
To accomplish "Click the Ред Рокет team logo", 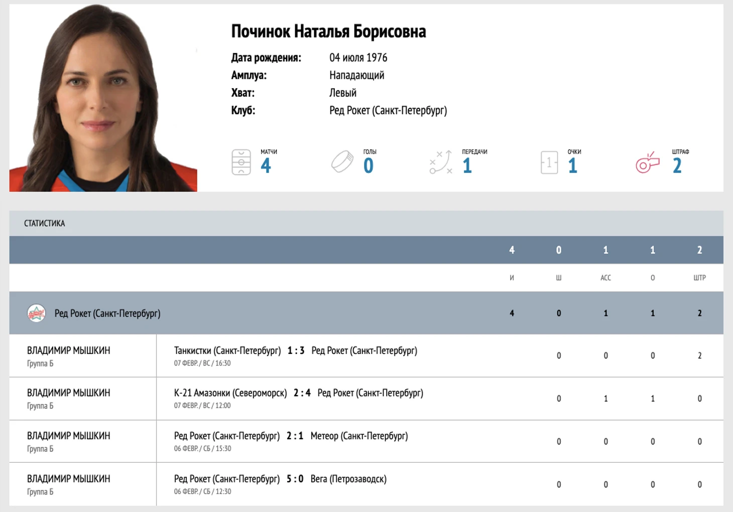I will click(x=37, y=313).
